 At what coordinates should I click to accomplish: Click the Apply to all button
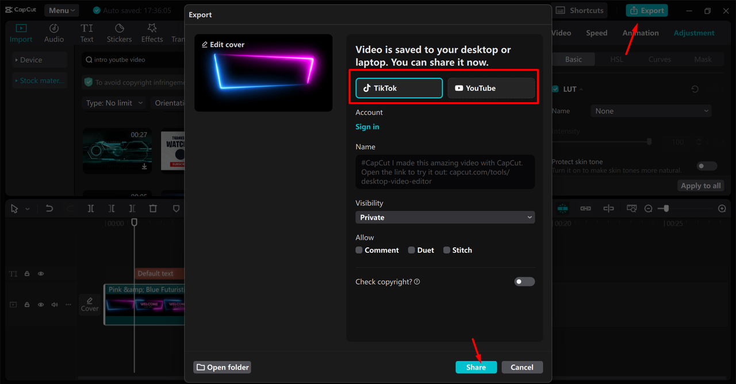click(x=700, y=185)
